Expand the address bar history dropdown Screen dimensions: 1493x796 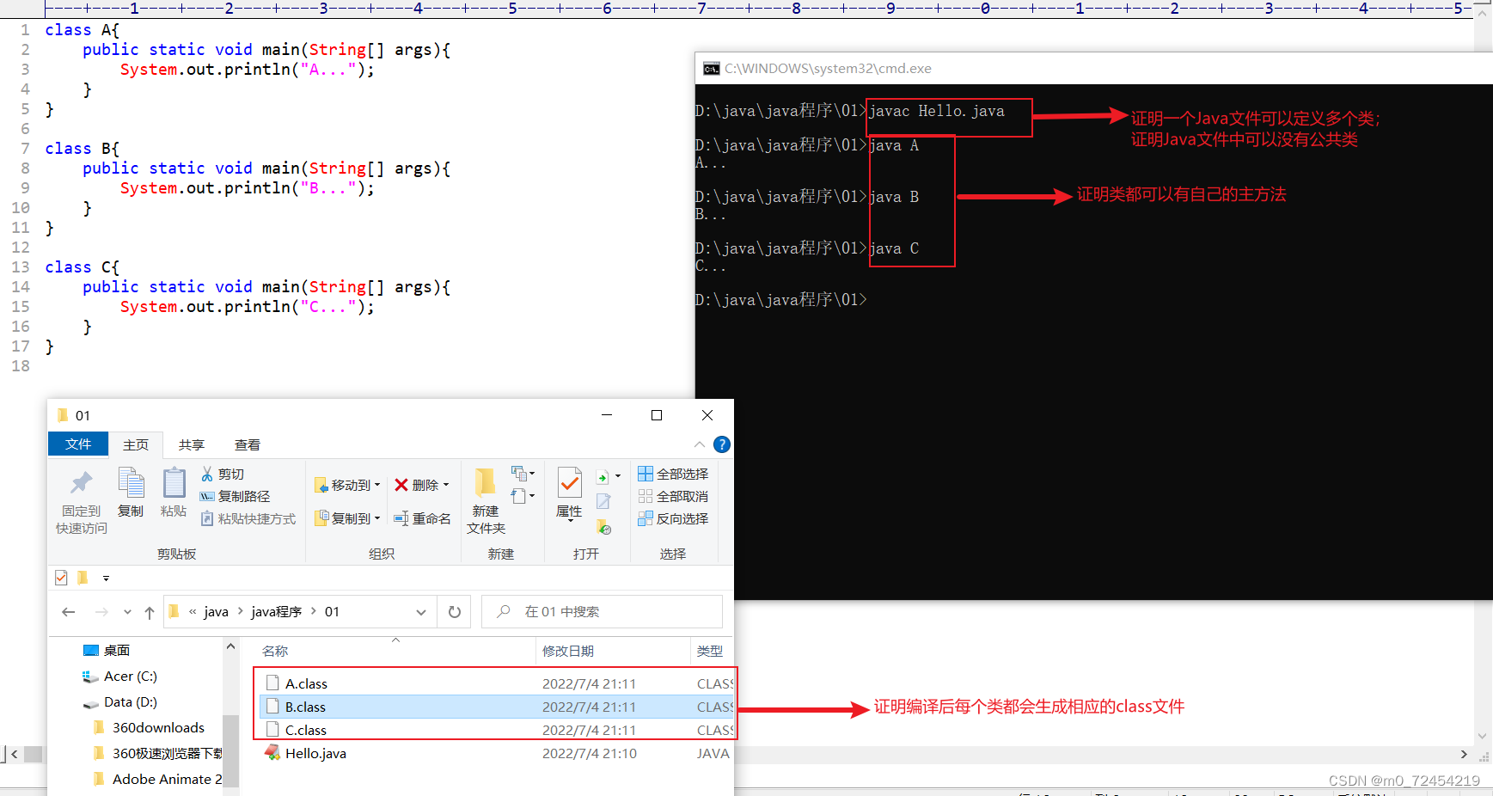tap(421, 612)
